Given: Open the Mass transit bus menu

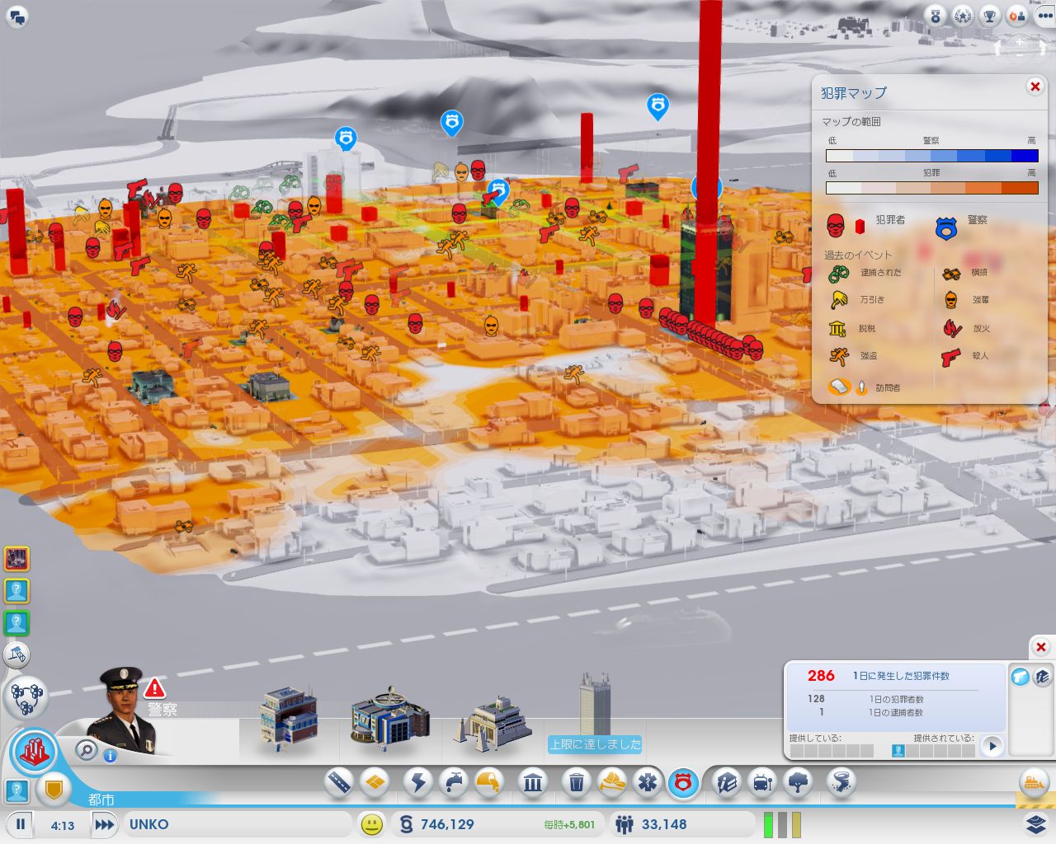Looking at the screenshot, I should tap(762, 781).
